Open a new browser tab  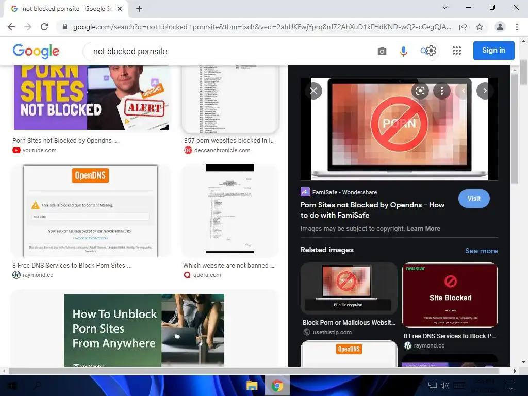point(139,9)
